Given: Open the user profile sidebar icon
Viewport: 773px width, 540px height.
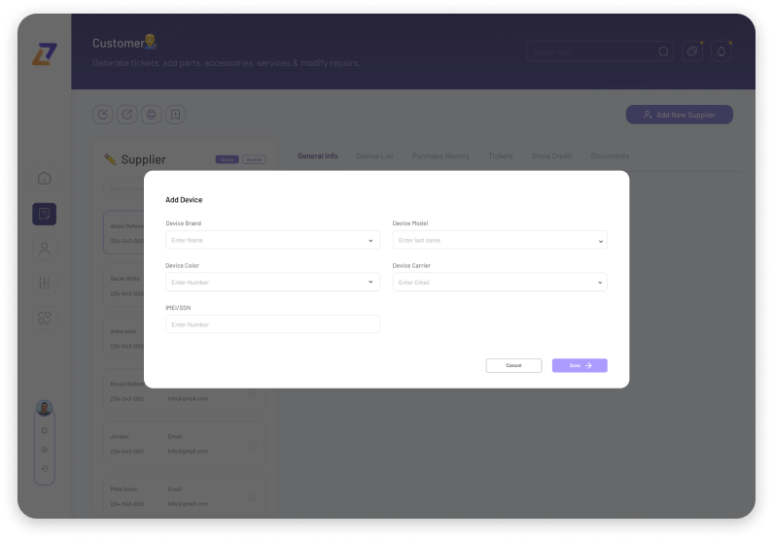Looking at the screenshot, I should tap(44, 249).
